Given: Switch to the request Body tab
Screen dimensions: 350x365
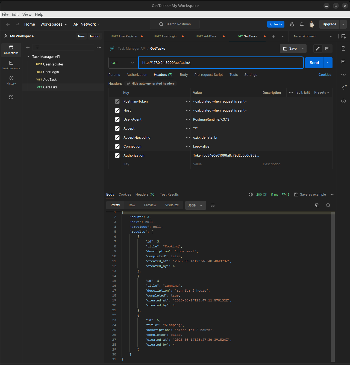Looking at the screenshot, I should [x=184, y=75].
